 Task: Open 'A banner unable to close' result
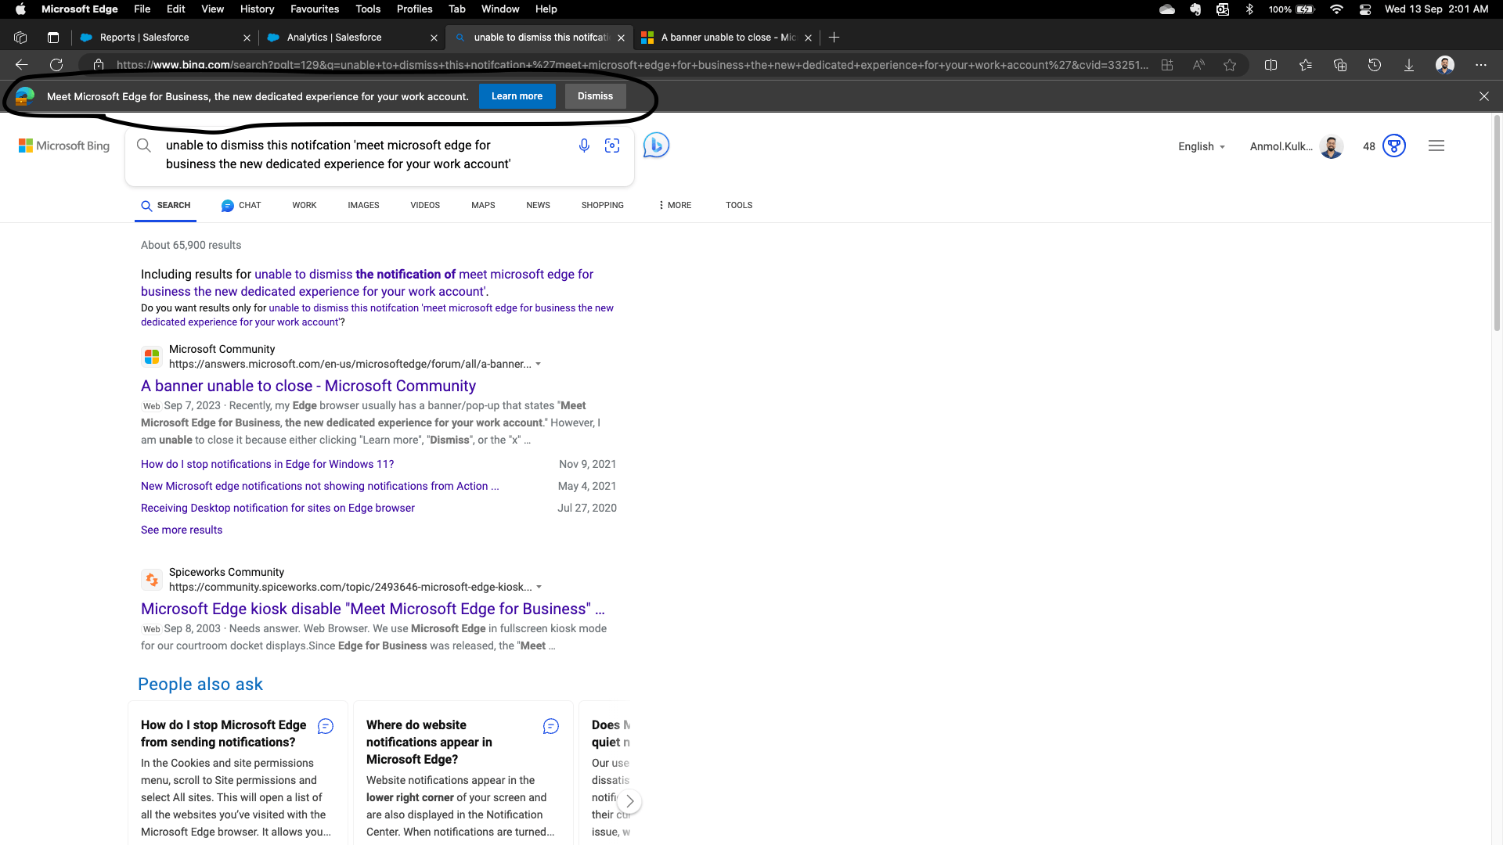308,386
